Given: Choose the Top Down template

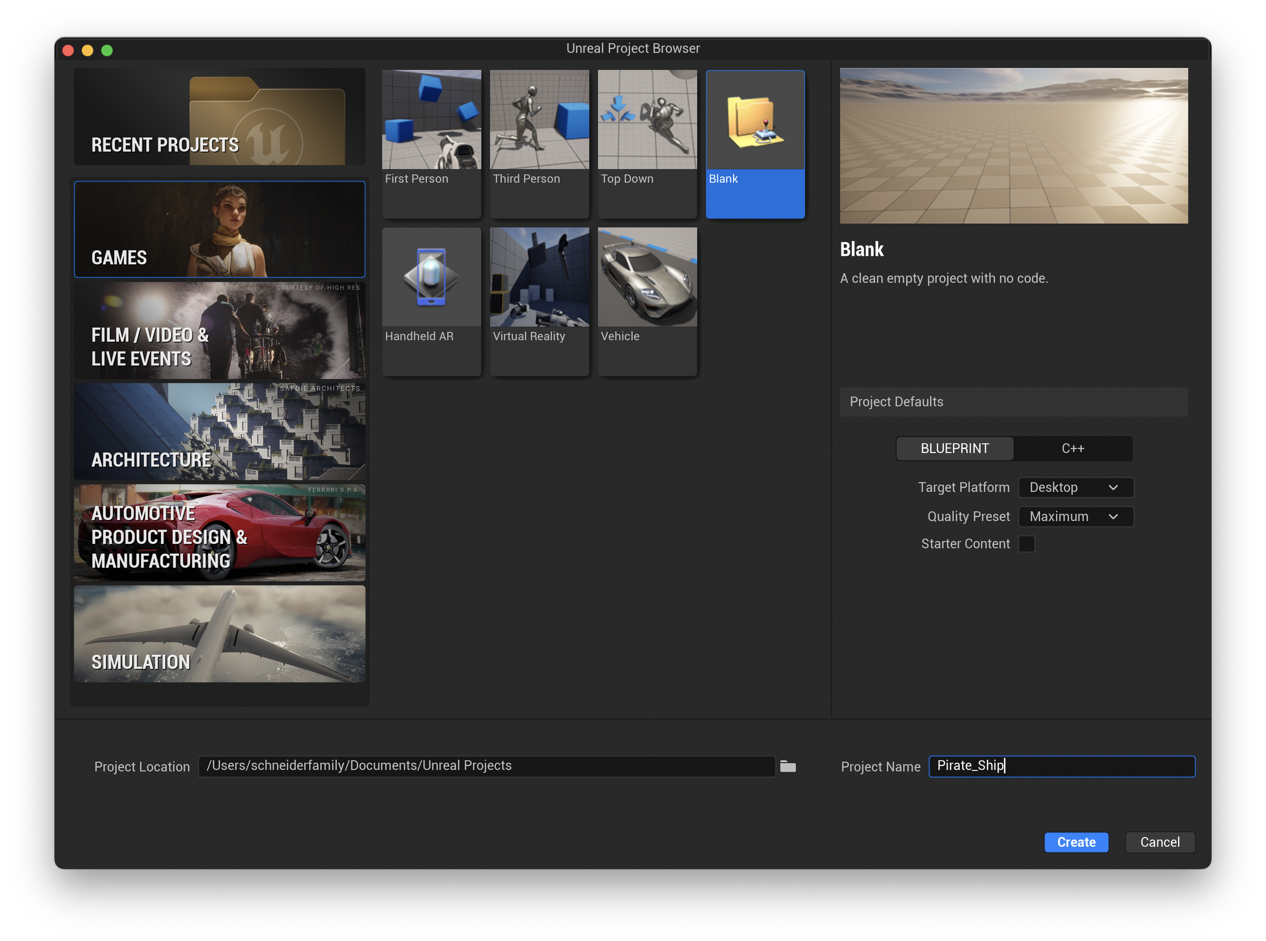Looking at the screenshot, I should pos(647,143).
